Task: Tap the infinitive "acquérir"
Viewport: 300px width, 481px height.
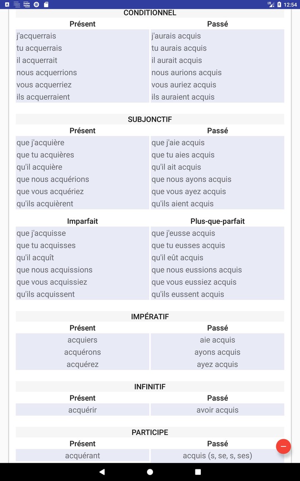Action: click(x=82, y=410)
